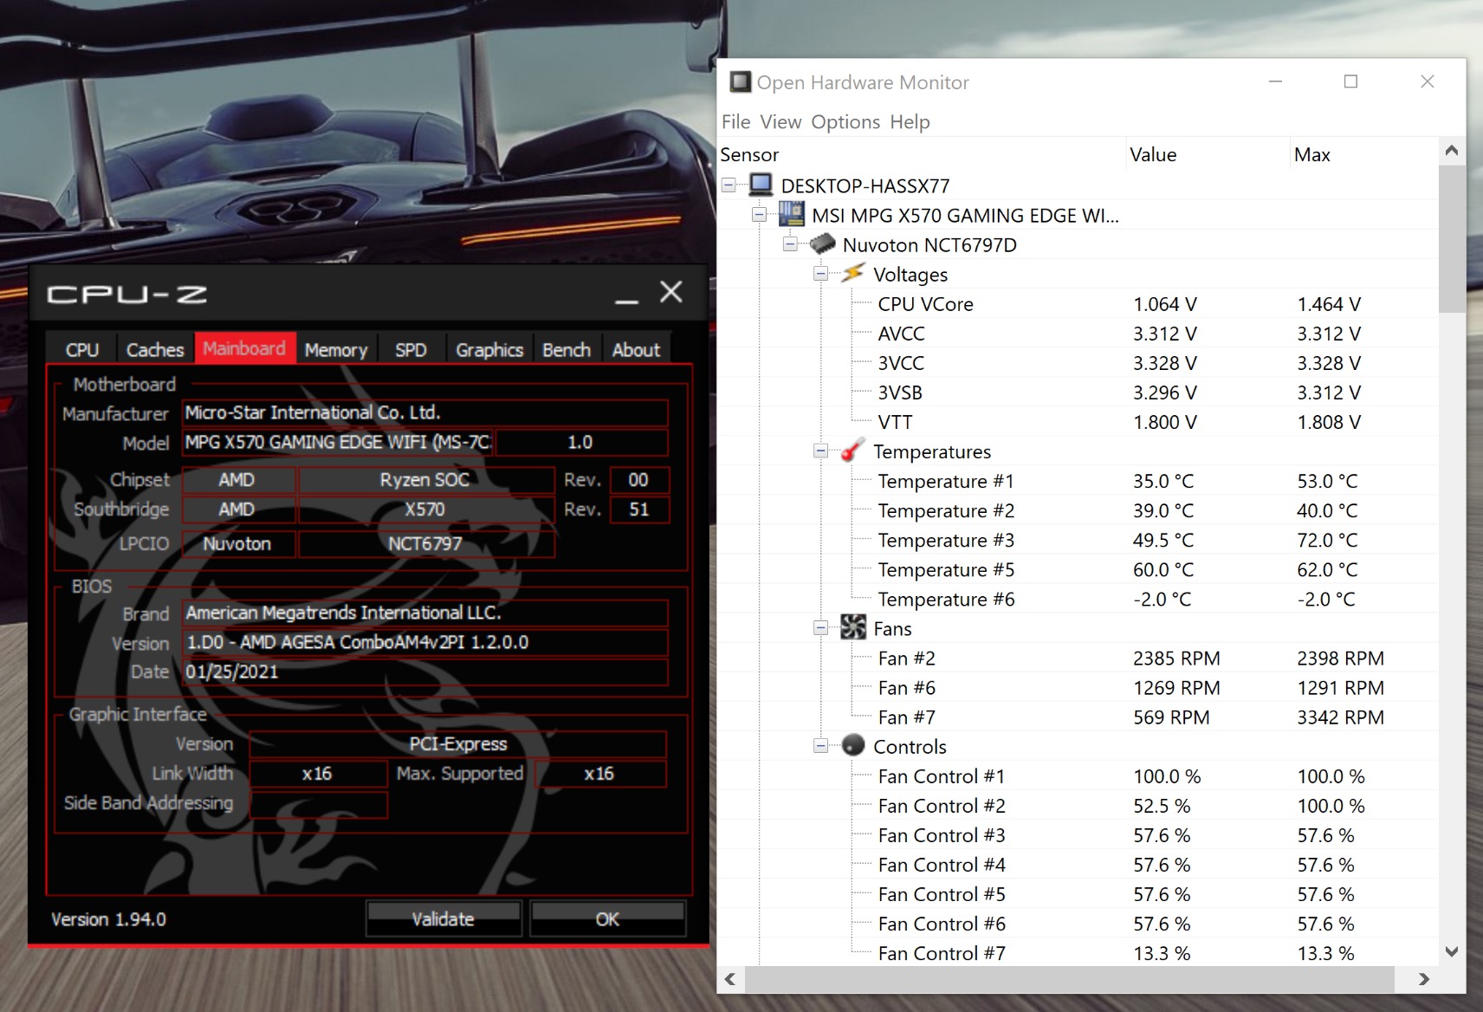Select the 3VCC voltage row
The height and width of the screenshot is (1012, 1483).
coord(1078,363)
